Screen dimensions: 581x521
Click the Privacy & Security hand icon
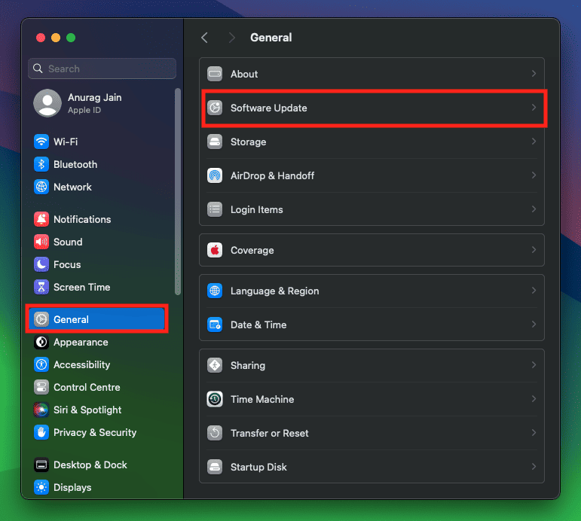(x=41, y=432)
